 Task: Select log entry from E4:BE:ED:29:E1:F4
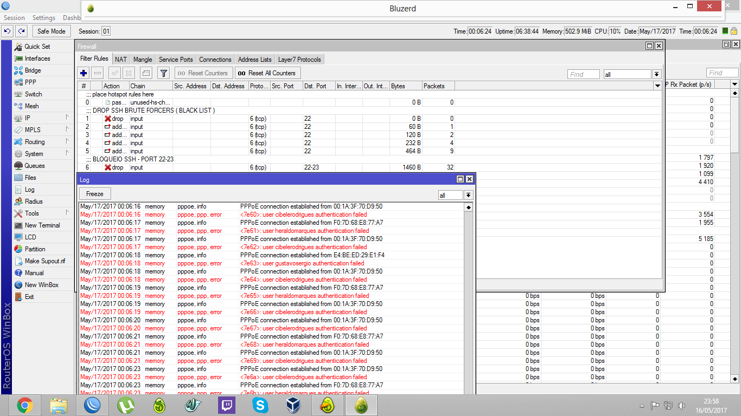(x=271, y=255)
